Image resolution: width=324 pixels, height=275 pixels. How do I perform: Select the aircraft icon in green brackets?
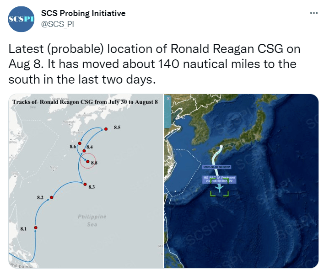coord(220,188)
